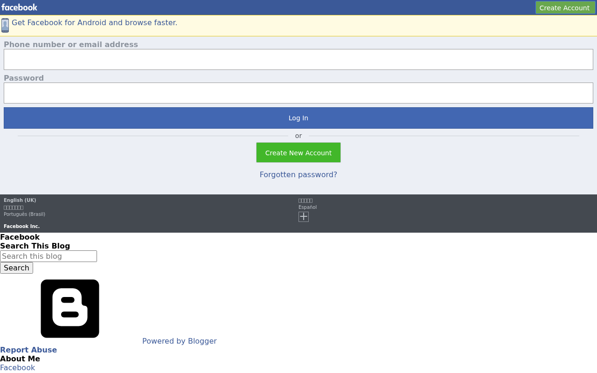Image resolution: width=597 pixels, height=373 pixels.
Task: Click the Facebook blog title heading
Action: tap(20, 237)
